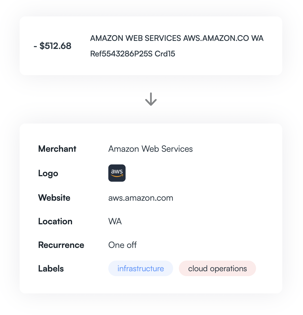Click the Logo field label
Screen dimensions: 303x315
48,173
